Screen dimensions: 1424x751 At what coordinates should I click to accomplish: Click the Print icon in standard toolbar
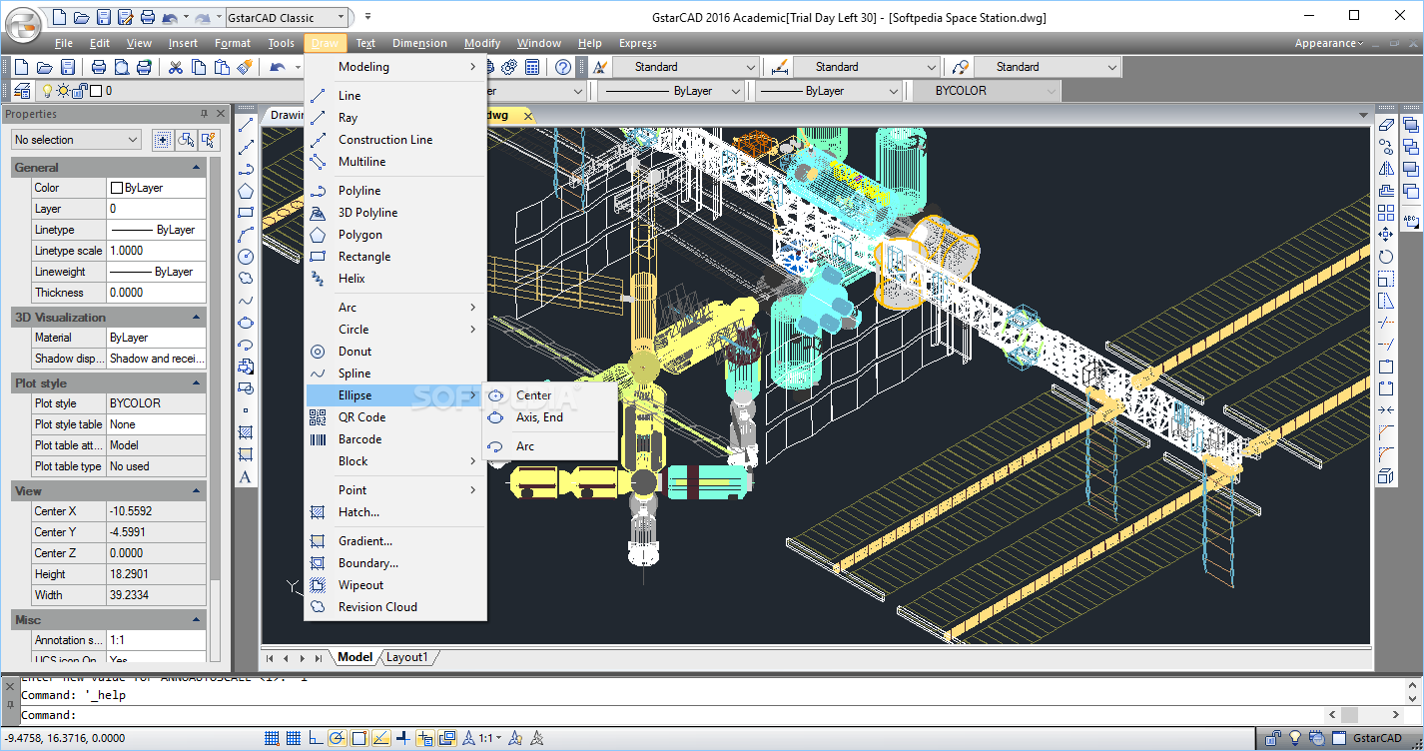pyautogui.click(x=98, y=67)
